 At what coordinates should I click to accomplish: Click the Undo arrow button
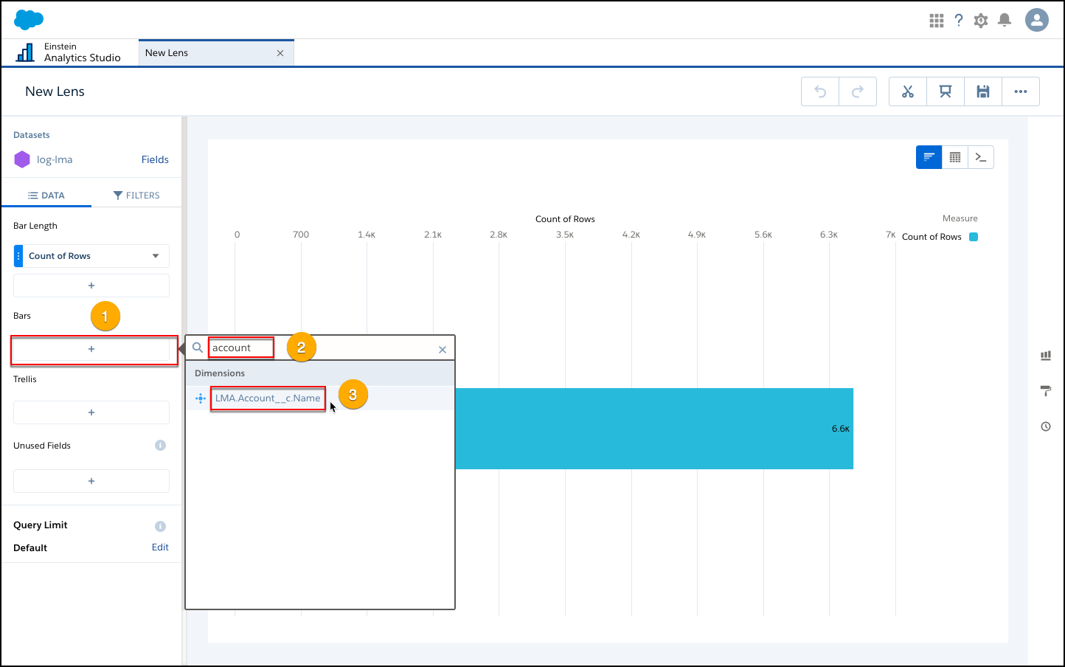point(820,91)
